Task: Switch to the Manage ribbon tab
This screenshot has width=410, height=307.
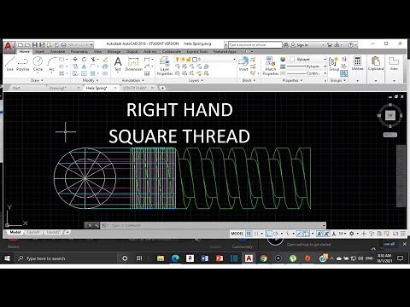Action: (x=114, y=51)
